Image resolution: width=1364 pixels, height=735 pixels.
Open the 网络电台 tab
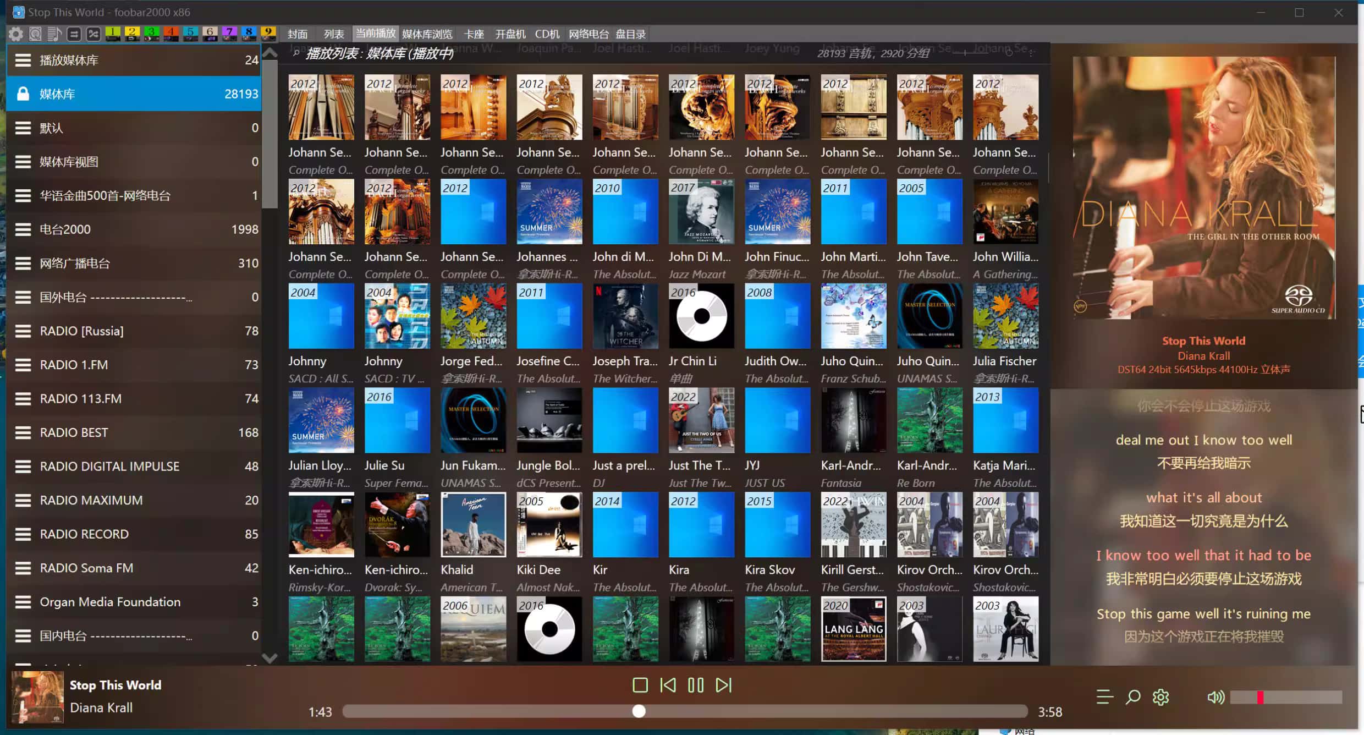(588, 34)
